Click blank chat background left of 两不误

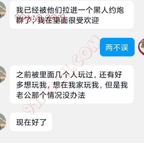point(50,47)
